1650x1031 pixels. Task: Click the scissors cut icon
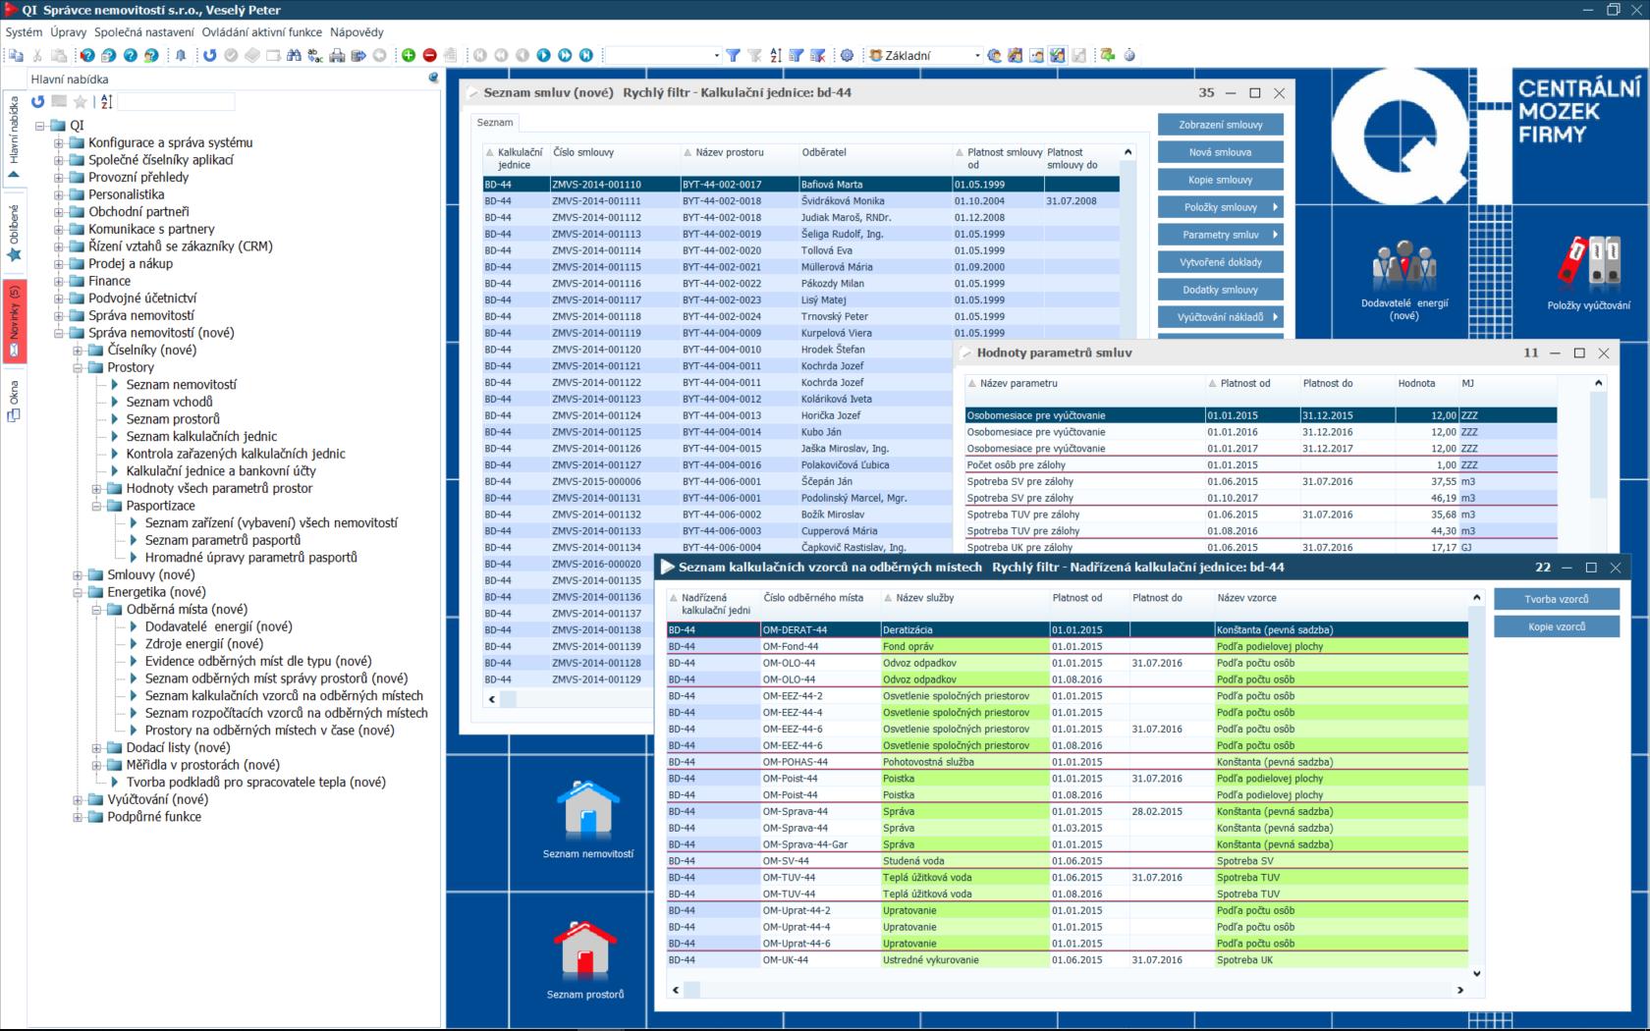point(37,55)
